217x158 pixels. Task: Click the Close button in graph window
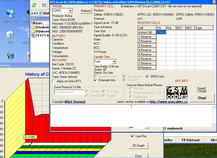pyautogui.click(x=138, y=156)
